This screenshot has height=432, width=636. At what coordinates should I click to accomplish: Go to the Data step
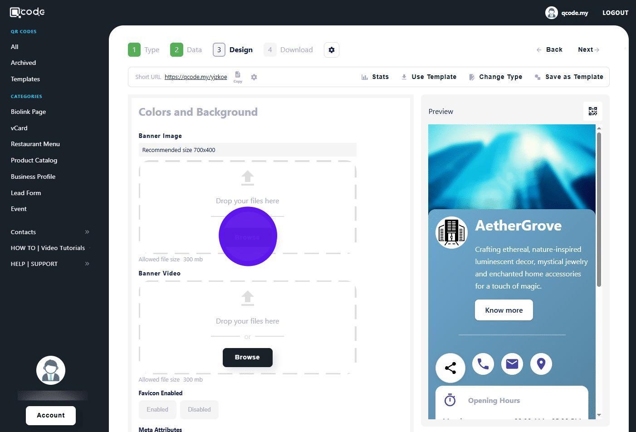[x=186, y=50]
